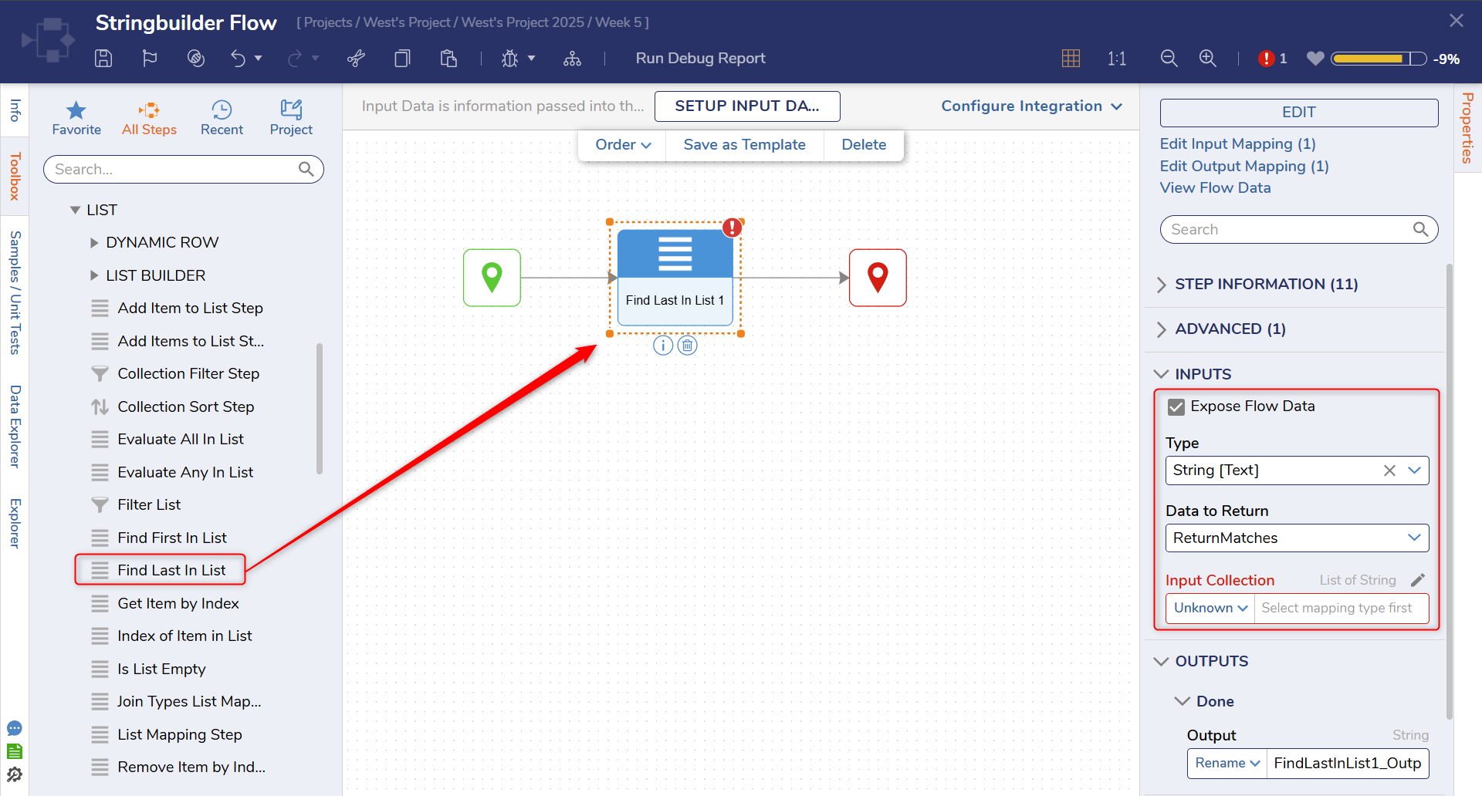Image resolution: width=1482 pixels, height=796 pixels.
Task: Expand the DYNAMIC ROW tree node
Action: (94, 243)
